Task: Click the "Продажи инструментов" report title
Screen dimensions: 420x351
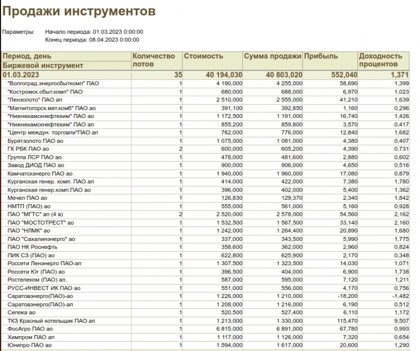Action: (x=79, y=11)
